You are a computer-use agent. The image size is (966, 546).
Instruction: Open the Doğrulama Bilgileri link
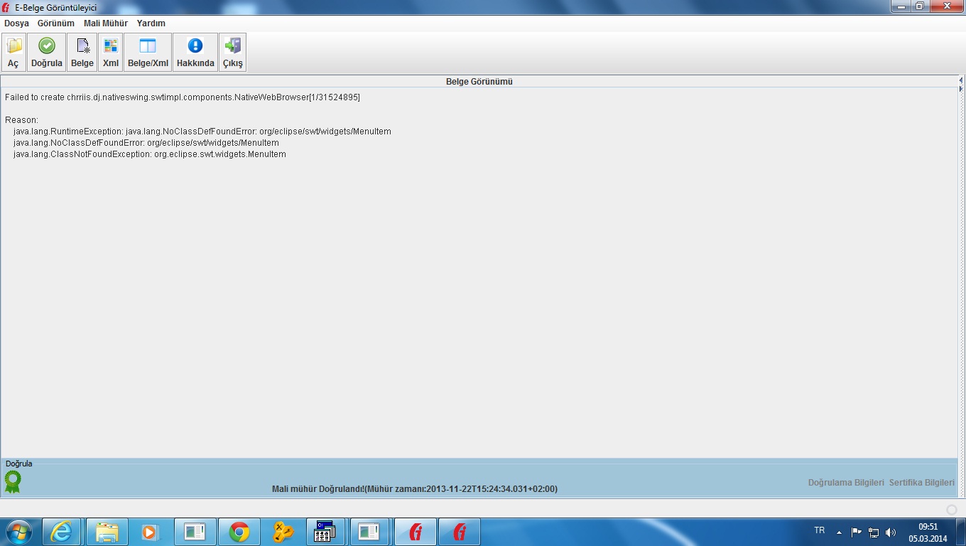click(846, 483)
